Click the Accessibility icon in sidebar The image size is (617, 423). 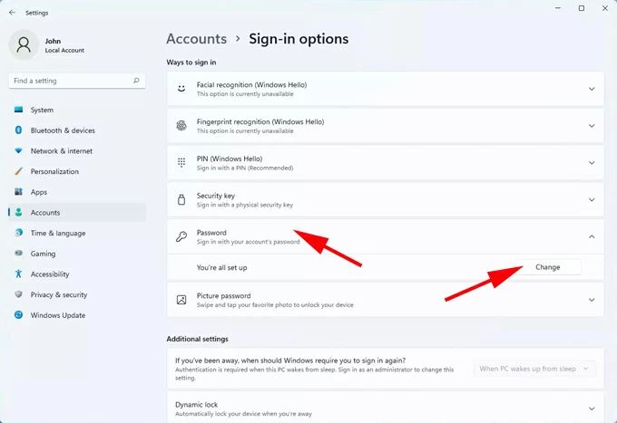(x=18, y=274)
